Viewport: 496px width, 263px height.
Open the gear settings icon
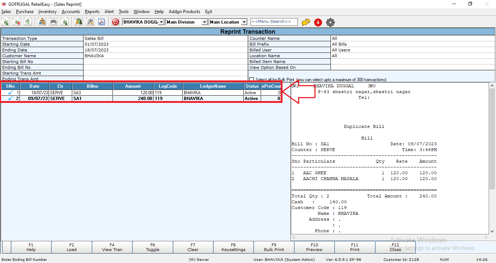[330, 22]
